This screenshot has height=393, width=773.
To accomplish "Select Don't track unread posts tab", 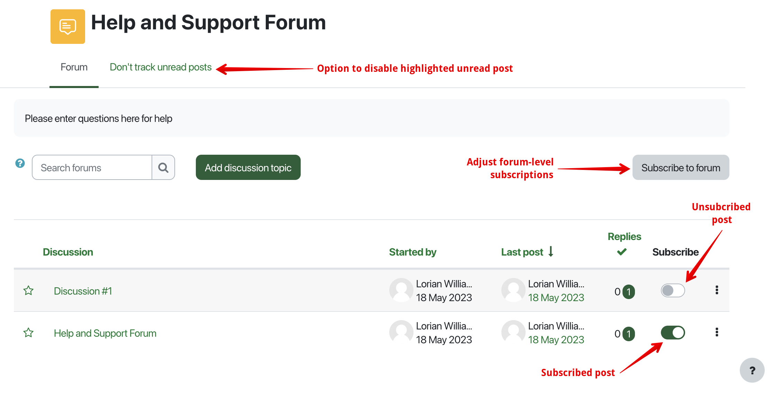I will tap(161, 67).
